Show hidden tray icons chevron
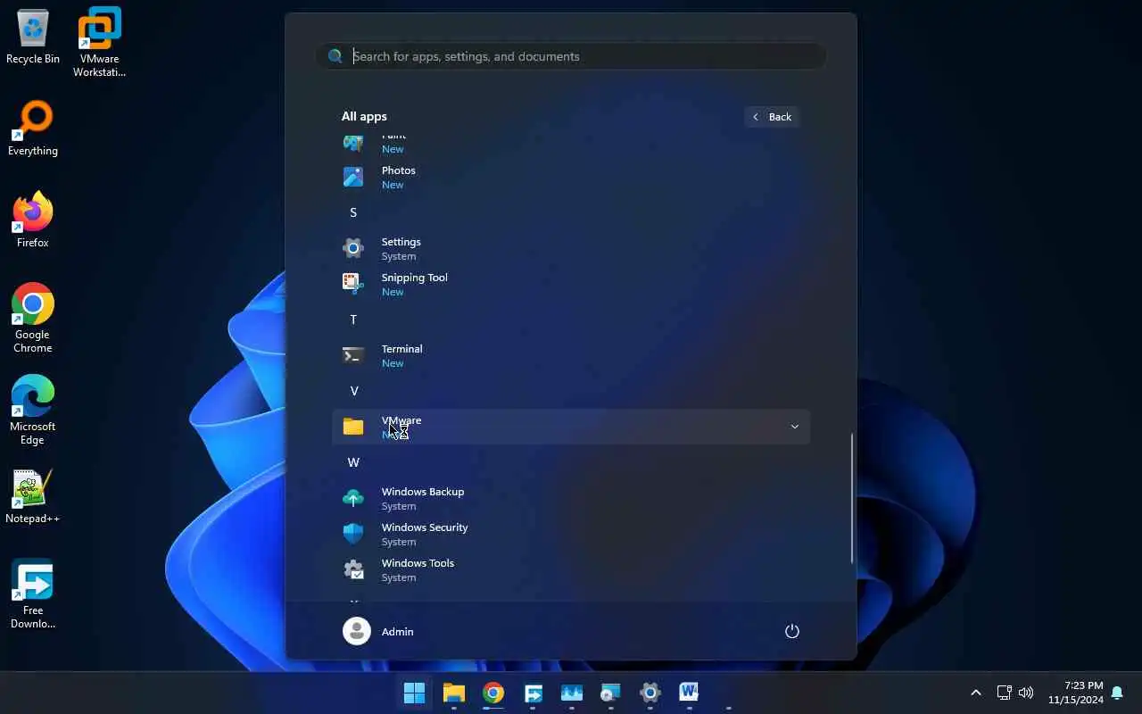The height and width of the screenshot is (714, 1142). tap(976, 693)
